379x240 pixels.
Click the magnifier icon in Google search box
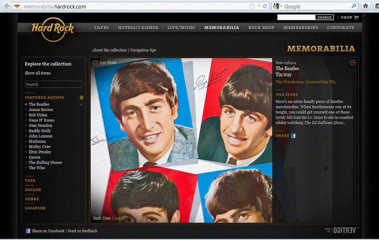click(x=354, y=6)
